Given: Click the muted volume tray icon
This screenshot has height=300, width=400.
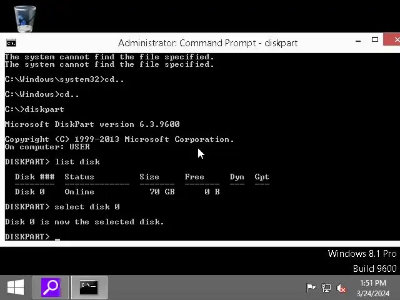Looking at the screenshot, I should tap(341, 288).
